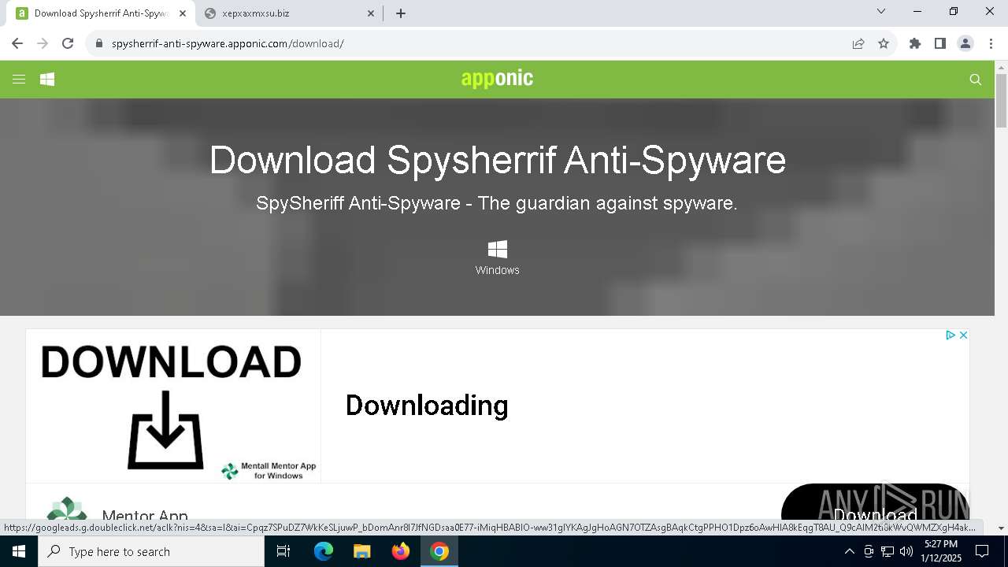Open volume control tray icon
1008x567 pixels.
(906, 551)
